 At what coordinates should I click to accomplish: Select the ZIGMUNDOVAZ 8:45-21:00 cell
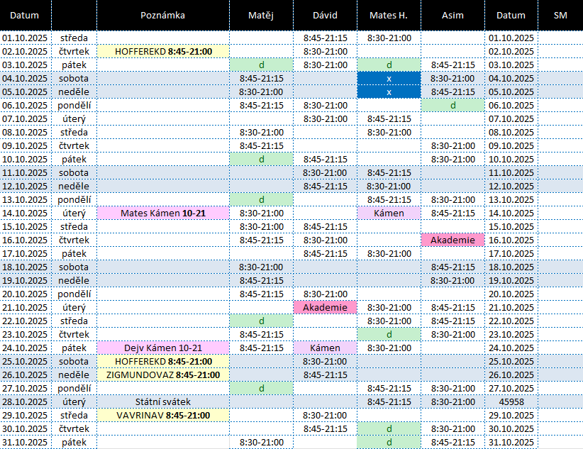tap(162, 375)
